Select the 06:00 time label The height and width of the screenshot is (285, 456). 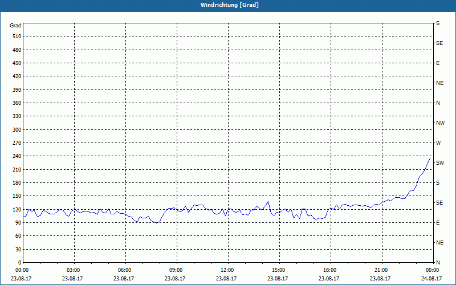coord(124,270)
